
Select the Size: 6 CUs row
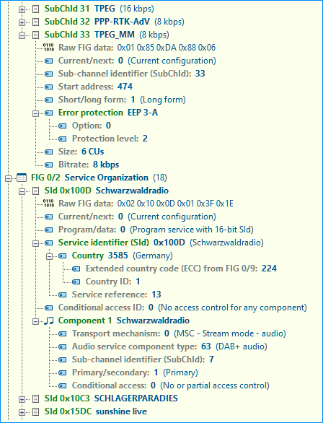(81, 152)
